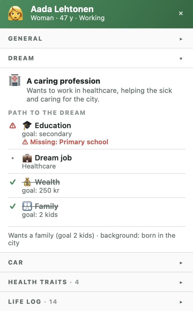Viewport: 193px width, 311px height.
Task: Click the hospital building dream icon
Action: 15,80
